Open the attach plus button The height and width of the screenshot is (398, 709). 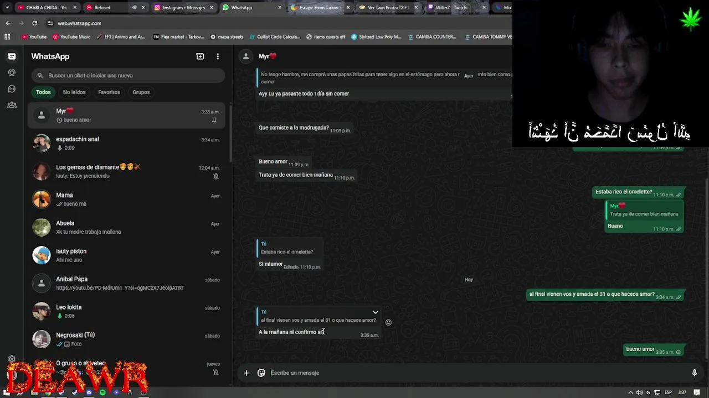pyautogui.click(x=246, y=373)
